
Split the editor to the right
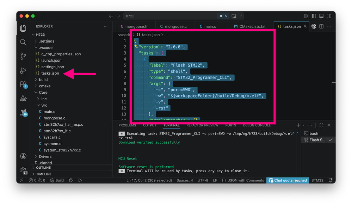click(x=321, y=26)
